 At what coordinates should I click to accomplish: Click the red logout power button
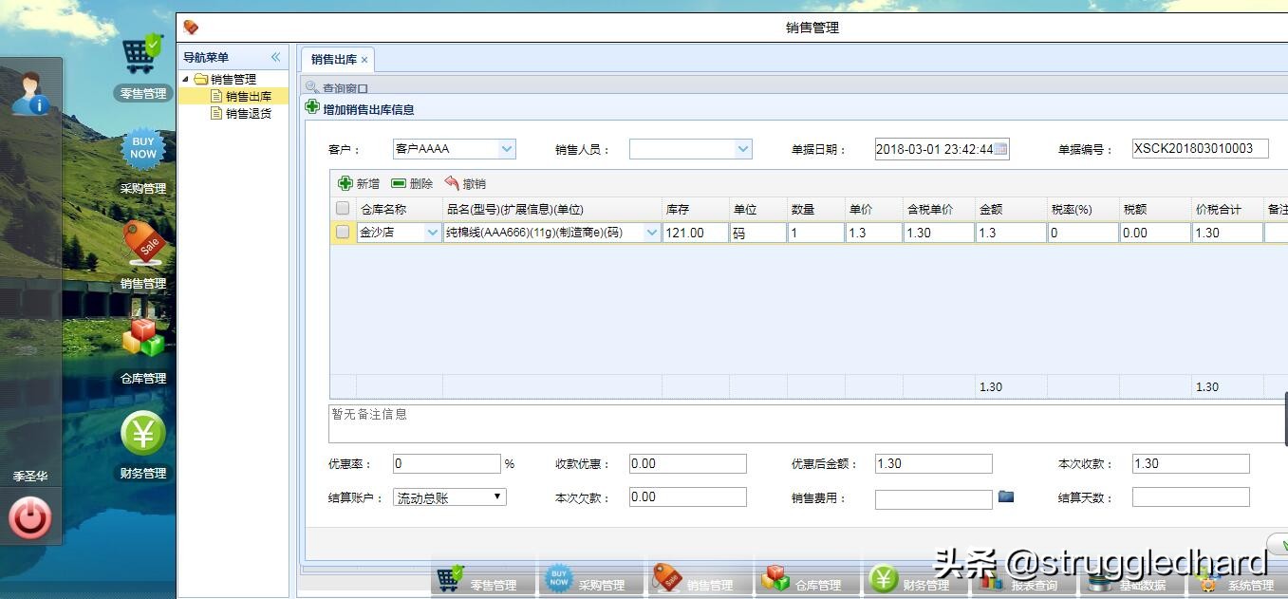coord(28,517)
